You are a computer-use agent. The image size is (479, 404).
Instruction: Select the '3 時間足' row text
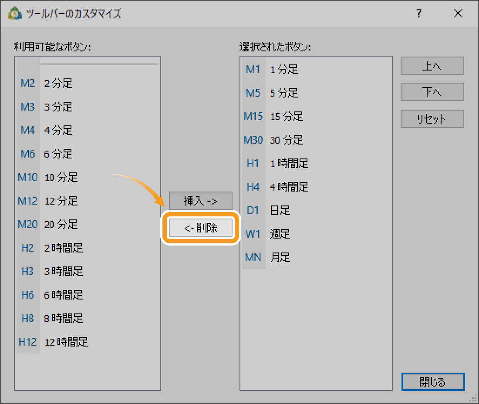click(64, 272)
